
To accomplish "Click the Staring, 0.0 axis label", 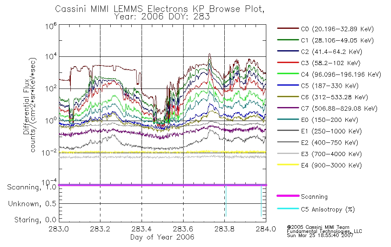I will [35, 220].
